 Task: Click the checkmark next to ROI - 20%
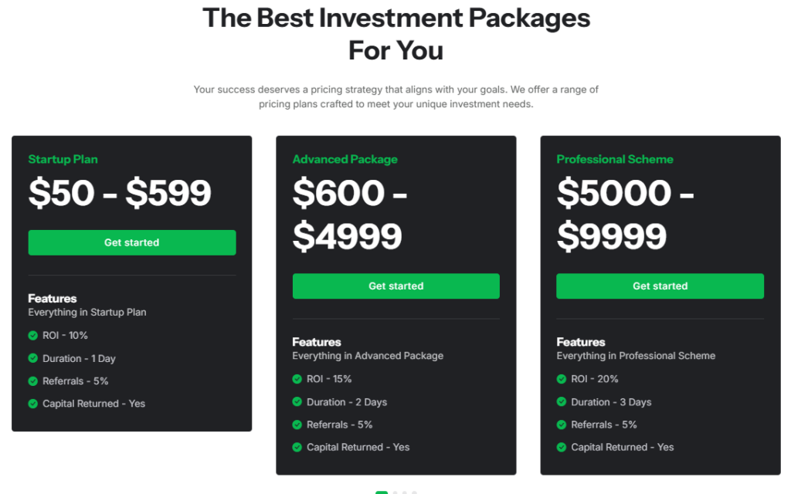pos(562,379)
